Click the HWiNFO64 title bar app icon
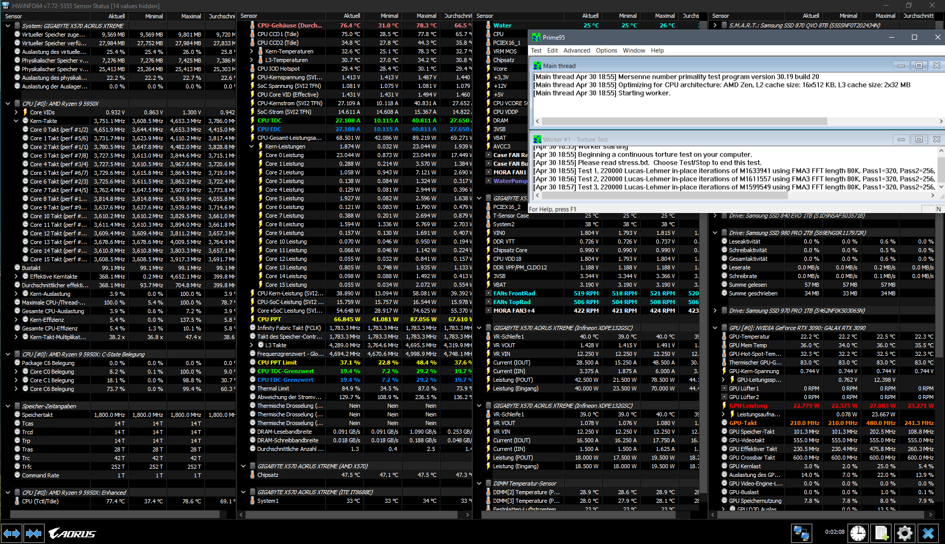Image resolution: width=945 pixels, height=544 pixels. tap(6, 6)
